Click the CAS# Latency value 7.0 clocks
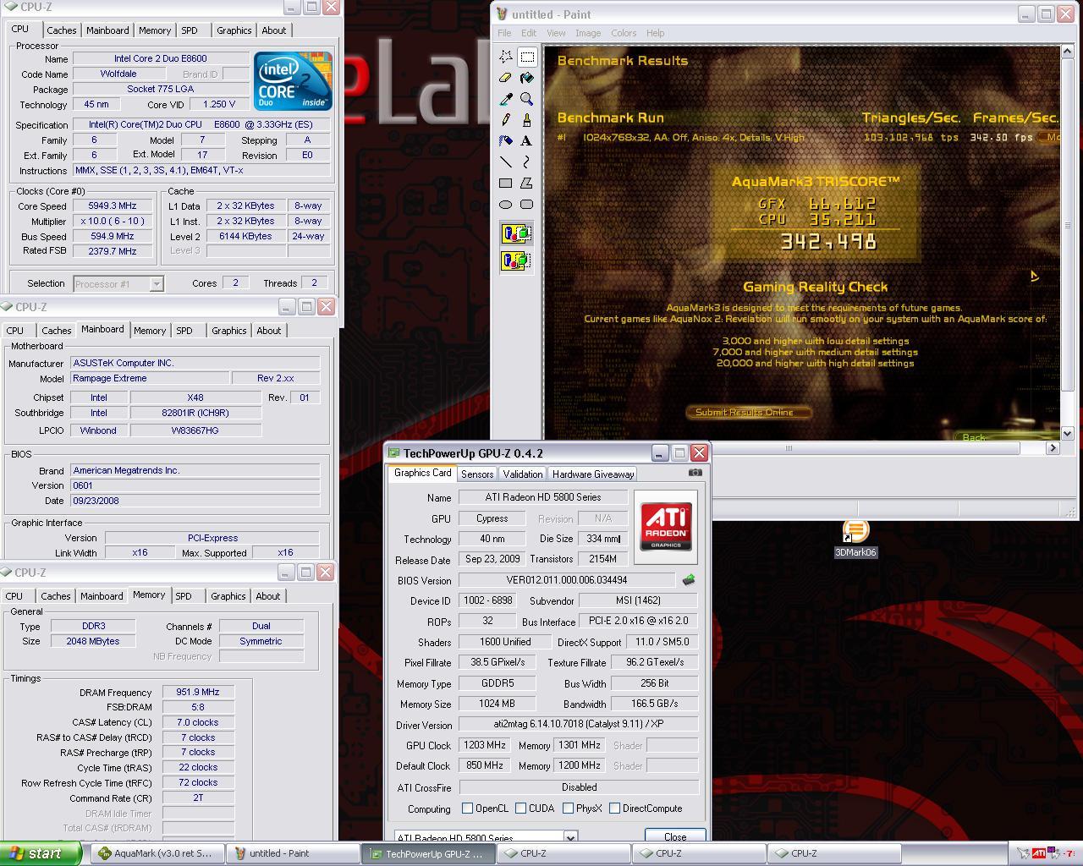 tap(198, 722)
